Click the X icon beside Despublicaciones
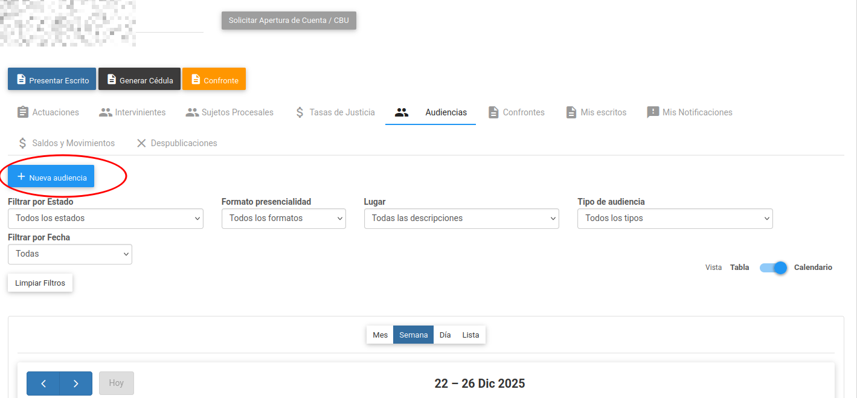This screenshot has height=398, width=857. 141,143
